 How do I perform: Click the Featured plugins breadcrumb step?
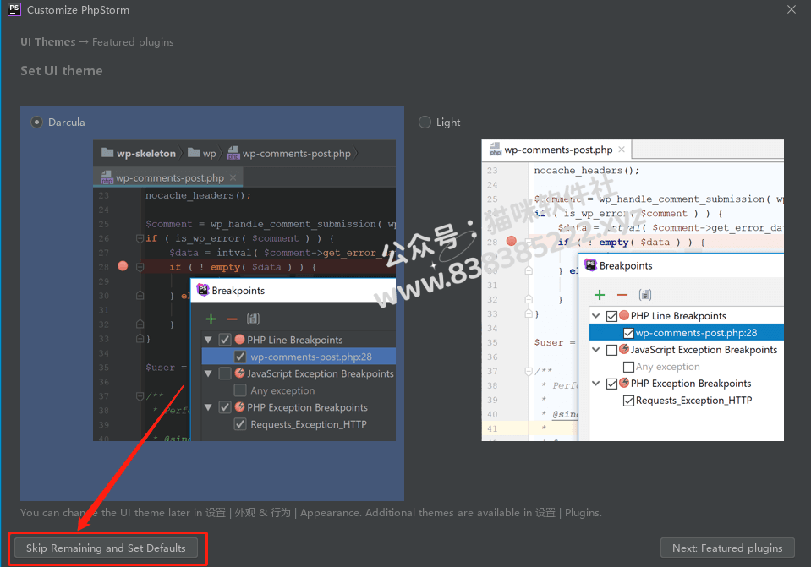pos(133,42)
